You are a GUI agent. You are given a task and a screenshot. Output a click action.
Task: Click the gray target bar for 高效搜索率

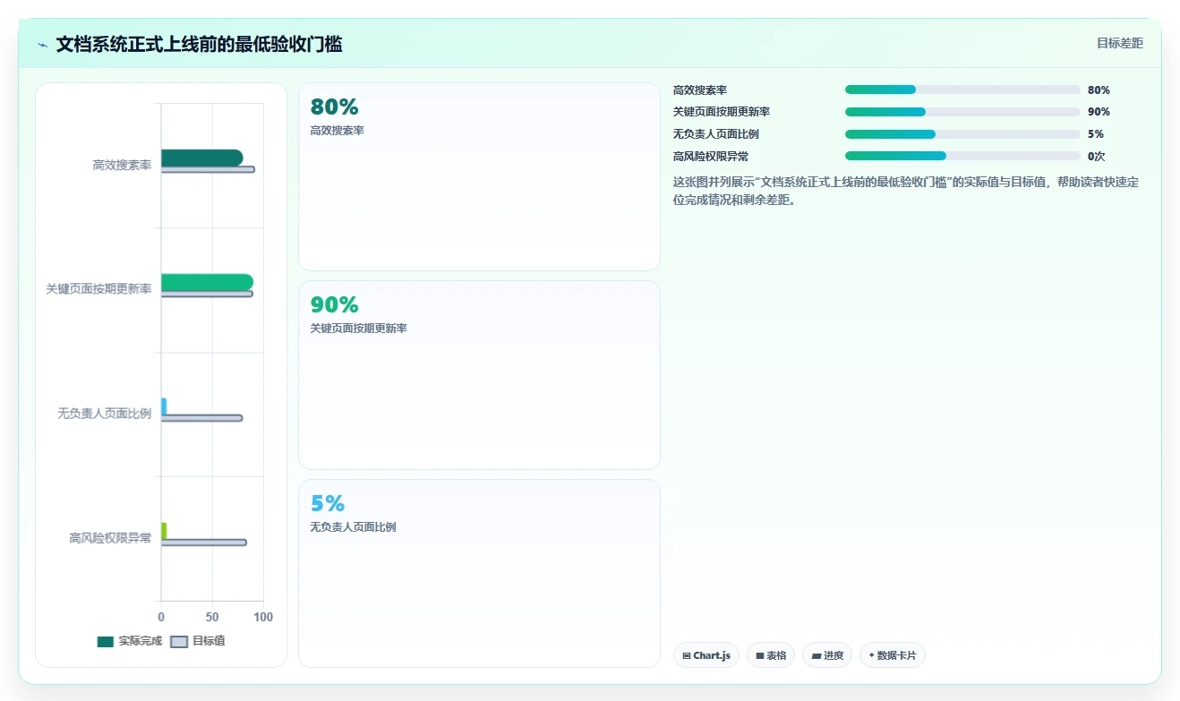click(x=208, y=169)
